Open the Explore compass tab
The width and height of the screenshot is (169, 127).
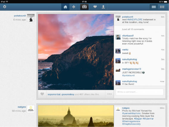coord(74,7)
